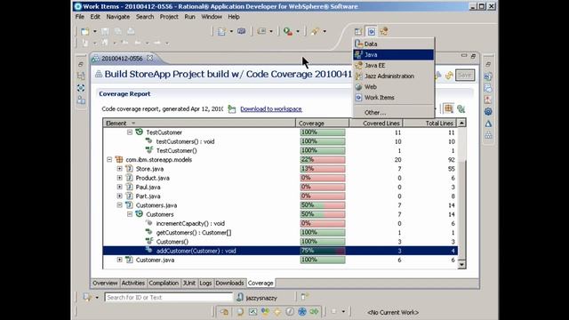569x320 pixels.
Task: Click the Open Perspective icon
Action: tap(358, 32)
